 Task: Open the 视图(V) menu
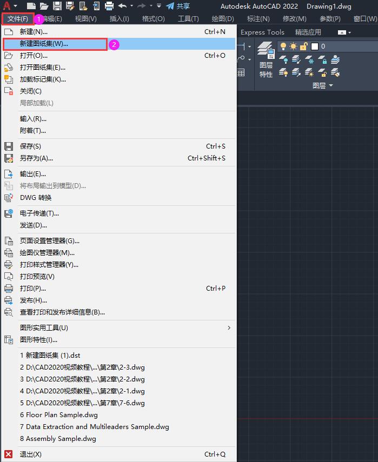86,19
